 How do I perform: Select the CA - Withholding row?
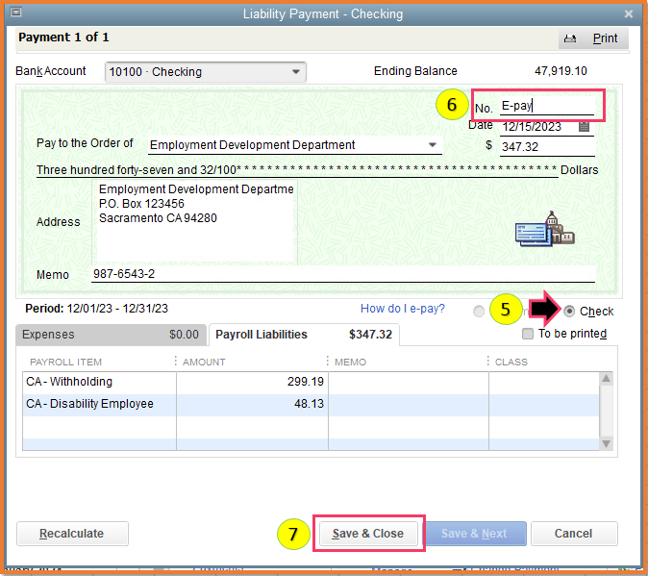click(311, 382)
